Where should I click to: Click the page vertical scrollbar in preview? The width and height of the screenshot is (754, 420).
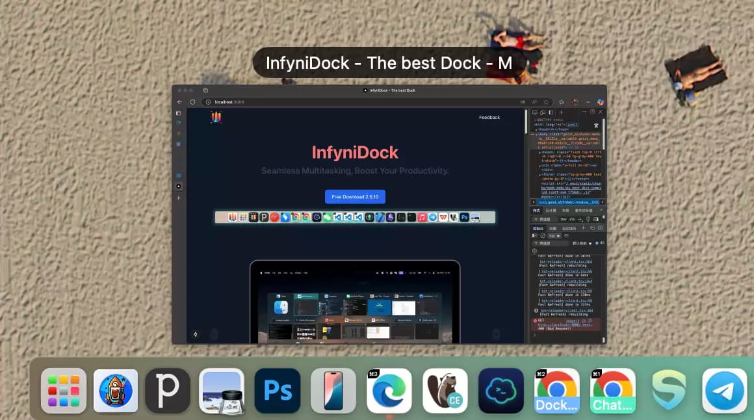[526, 121]
